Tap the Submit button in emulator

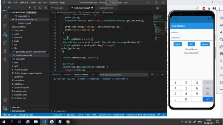click(178, 44)
